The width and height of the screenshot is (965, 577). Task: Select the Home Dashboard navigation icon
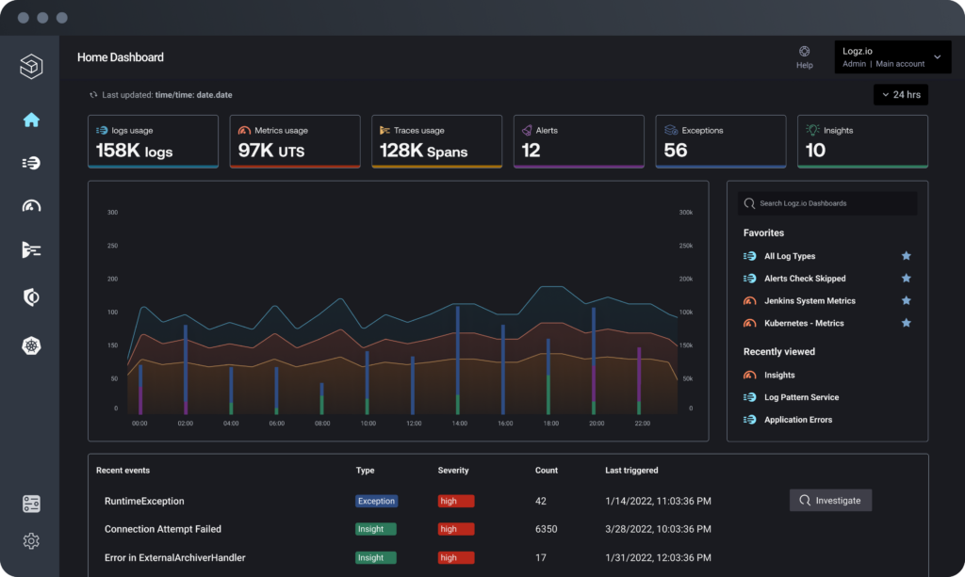click(x=31, y=119)
